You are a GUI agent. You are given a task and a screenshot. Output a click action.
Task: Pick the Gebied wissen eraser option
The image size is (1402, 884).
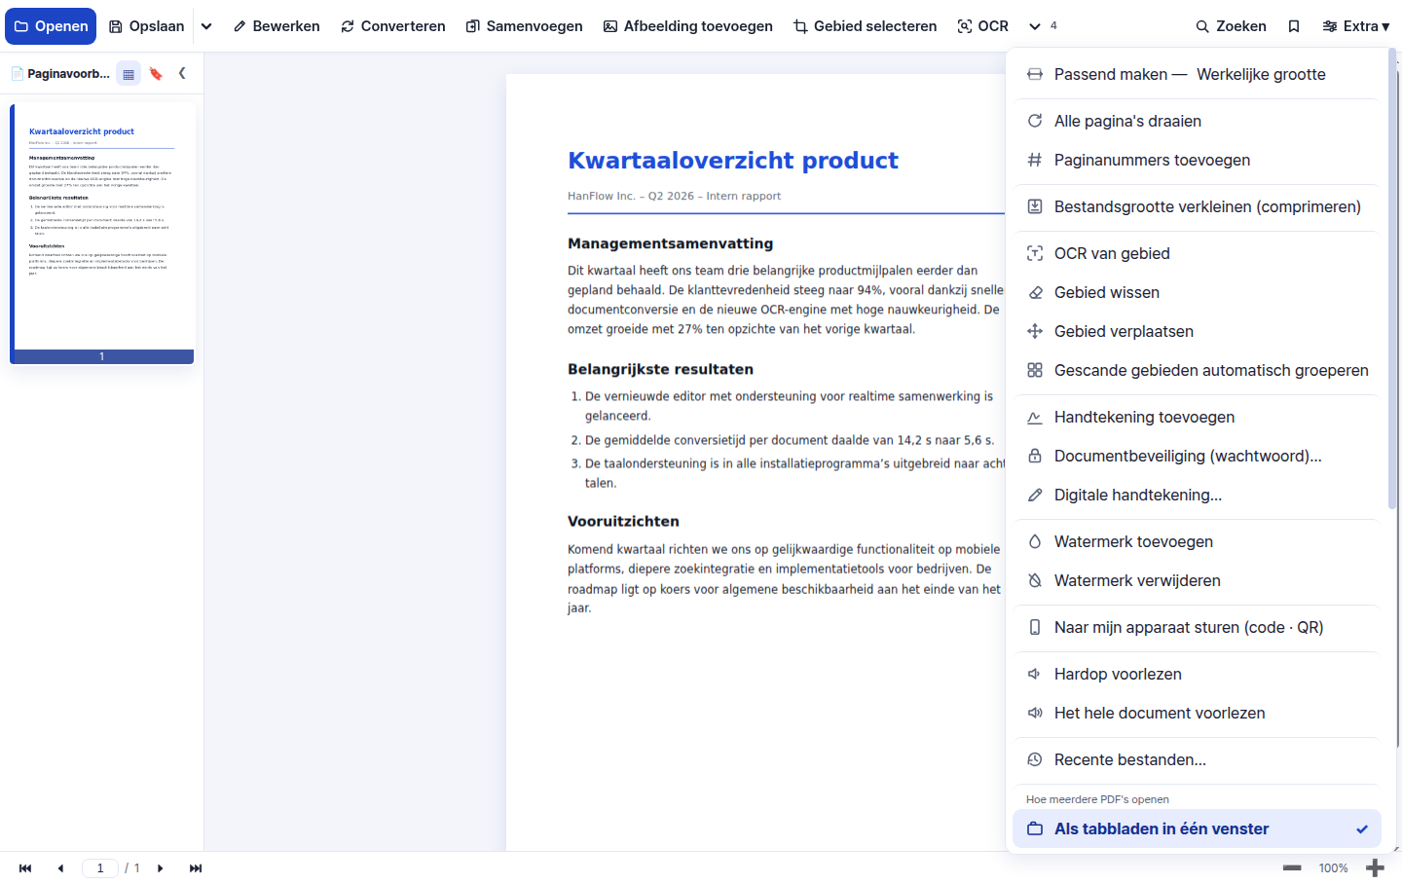click(1197, 292)
